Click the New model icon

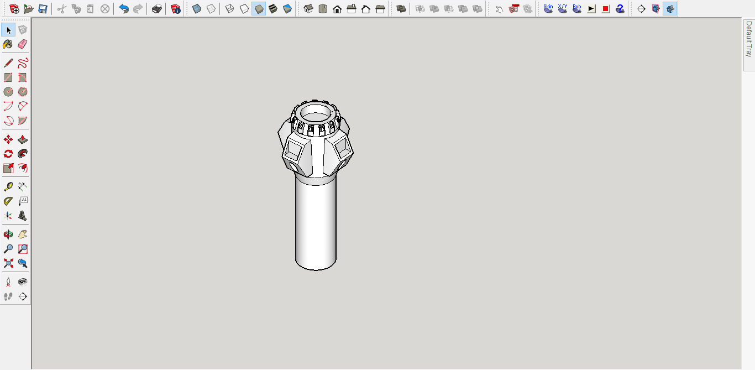14,9
